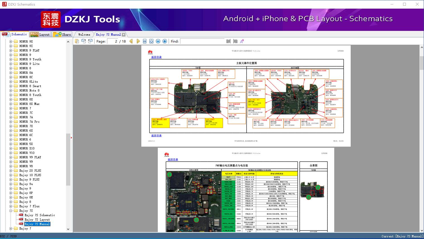
Task: Toggle match case for Find
Action: point(242,41)
